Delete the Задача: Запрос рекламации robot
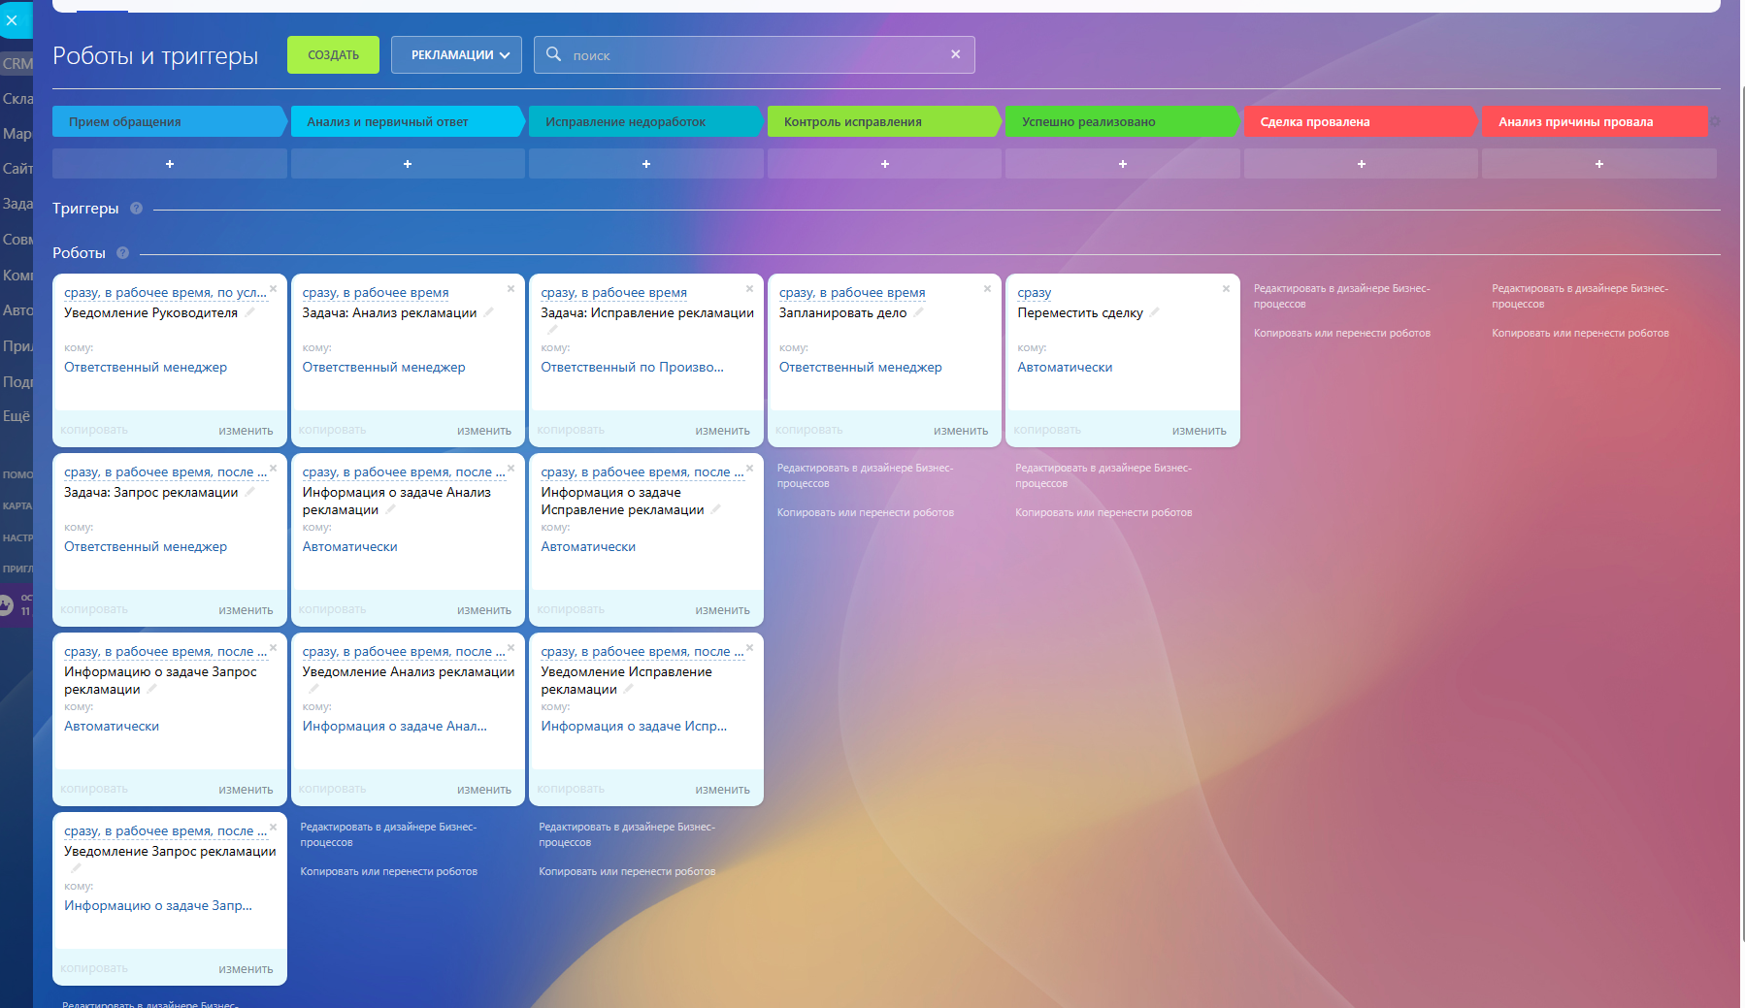The image size is (1745, 1008). pyautogui.click(x=274, y=469)
